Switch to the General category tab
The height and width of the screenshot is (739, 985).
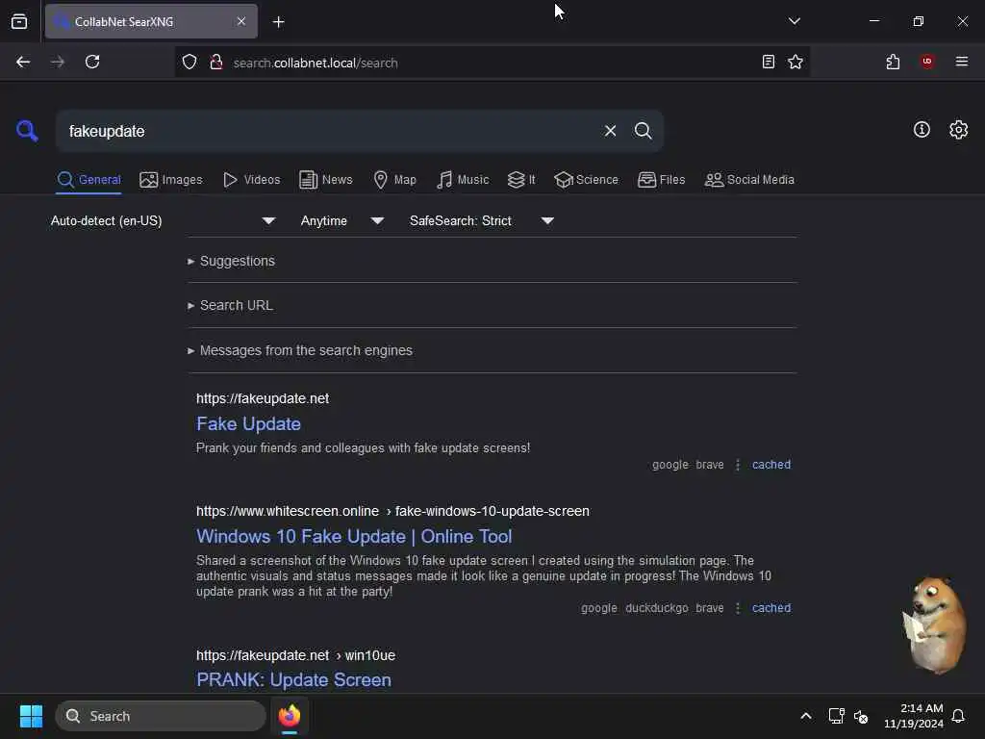(x=88, y=180)
